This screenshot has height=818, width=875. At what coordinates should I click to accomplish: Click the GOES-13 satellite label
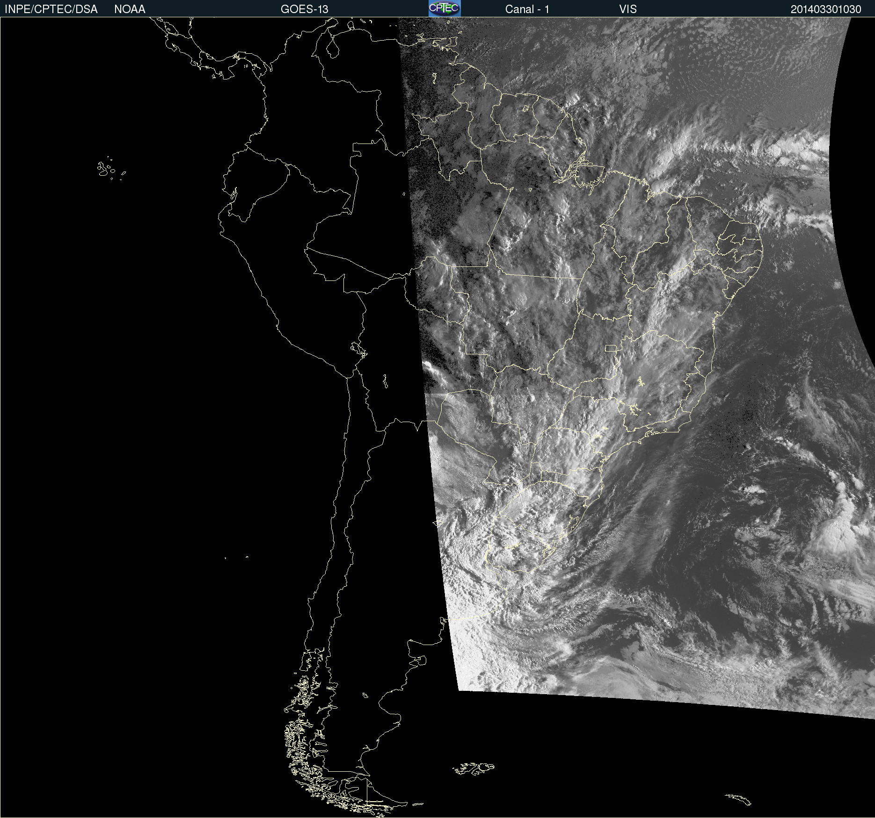[305, 9]
